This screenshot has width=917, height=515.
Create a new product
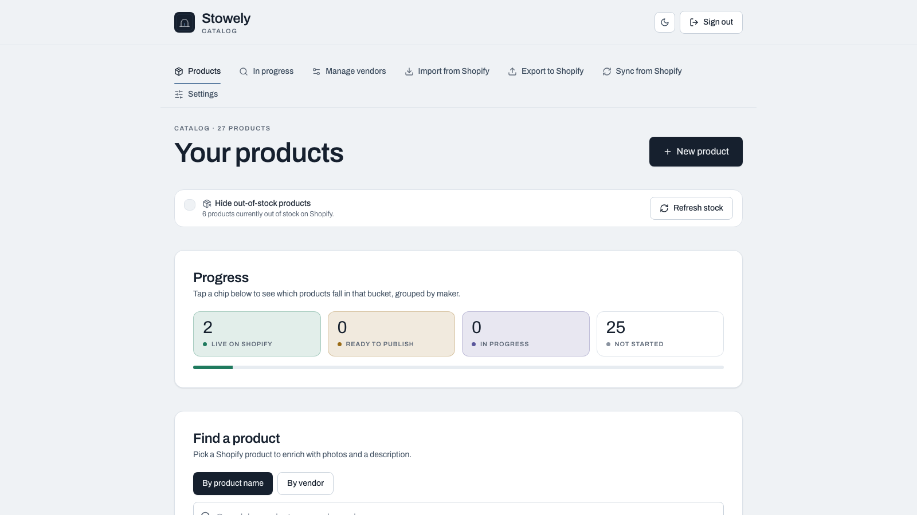(x=696, y=152)
